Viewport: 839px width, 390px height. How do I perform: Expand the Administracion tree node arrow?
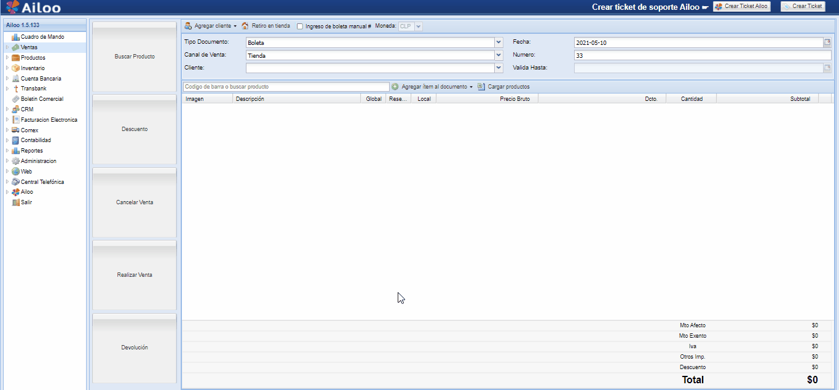[x=7, y=161]
